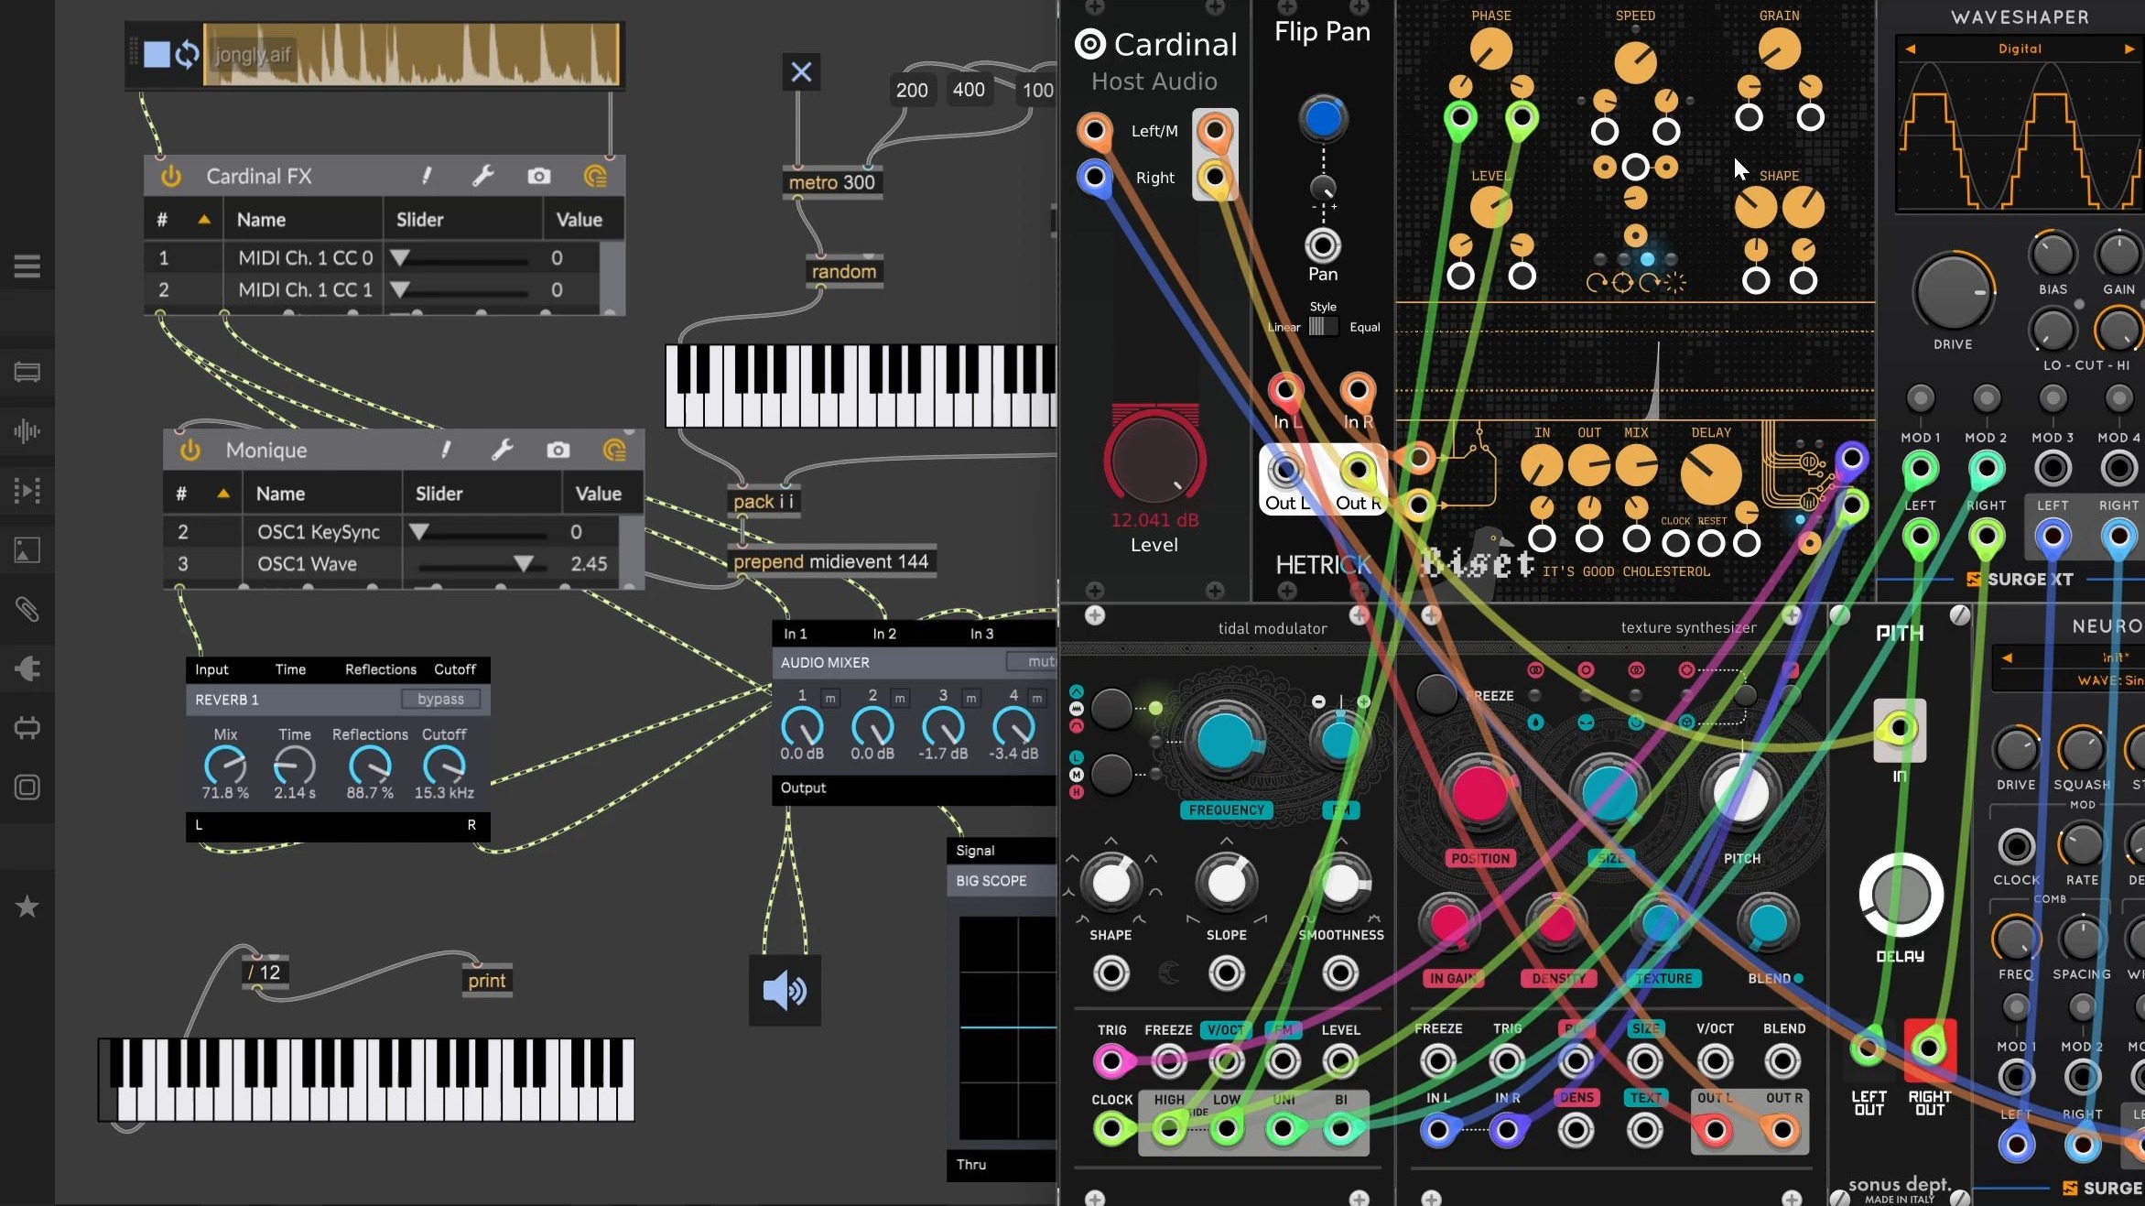Open Monique plugin editor with wrench icon
Viewport: 2145px width, 1206px height.
tap(502, 450)
